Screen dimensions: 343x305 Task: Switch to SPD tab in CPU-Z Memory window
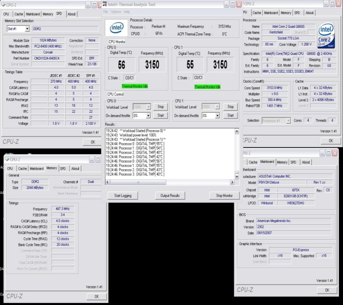63,168
